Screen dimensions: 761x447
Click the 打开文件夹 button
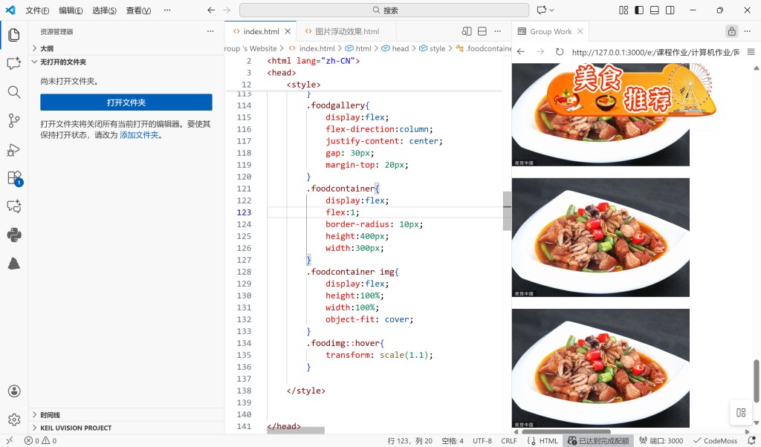click(126, 102)
